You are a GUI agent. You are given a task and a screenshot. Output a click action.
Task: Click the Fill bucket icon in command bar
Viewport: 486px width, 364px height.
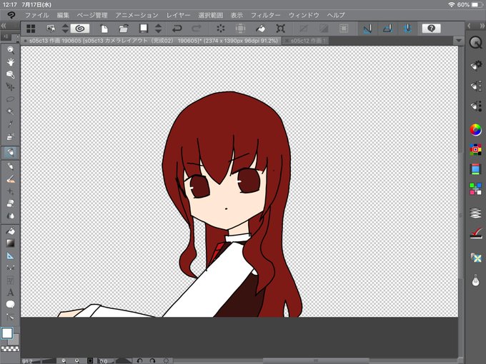pyautogui.click(x=260, y=29)
